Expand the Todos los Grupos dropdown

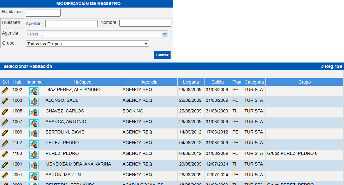[x=87, y=44]
